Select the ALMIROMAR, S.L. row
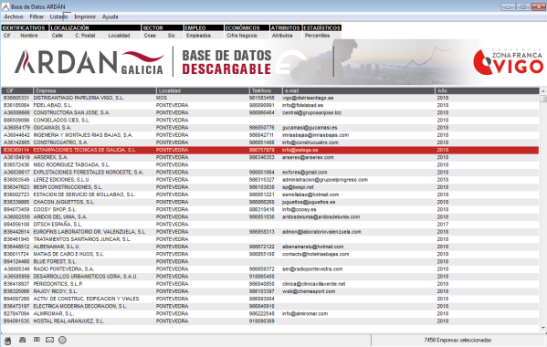 (270, 313)
